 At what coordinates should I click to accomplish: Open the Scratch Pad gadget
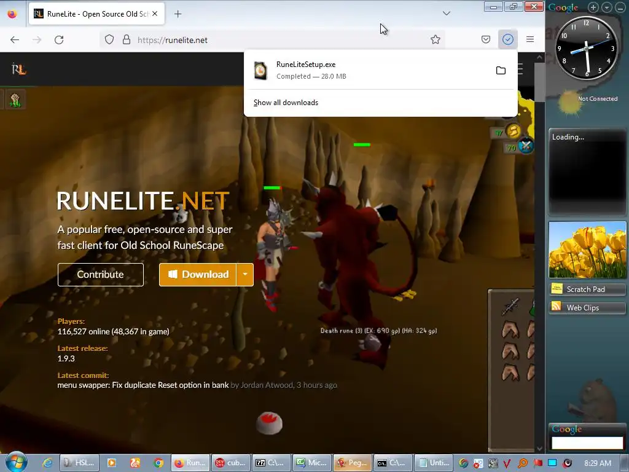click(587, 289)
